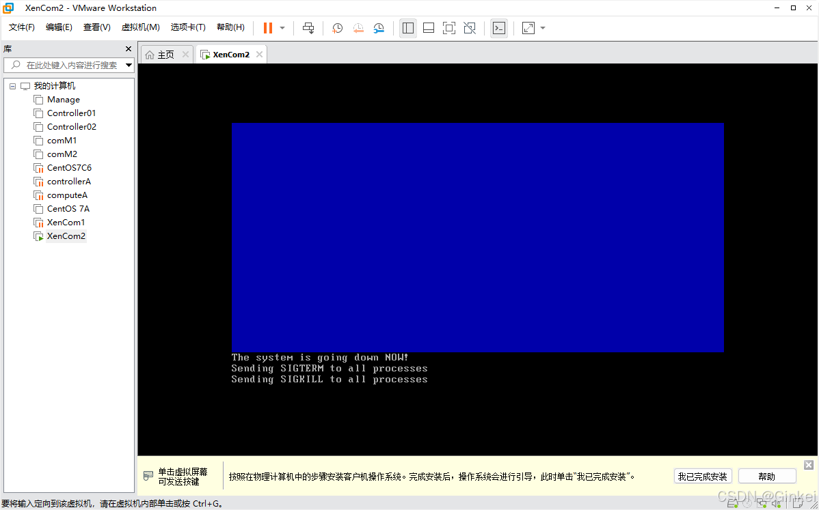The width and height of the screenshot is (819, 510).
Task: Click the network adapter status icon
Action: tap(762, 503)
